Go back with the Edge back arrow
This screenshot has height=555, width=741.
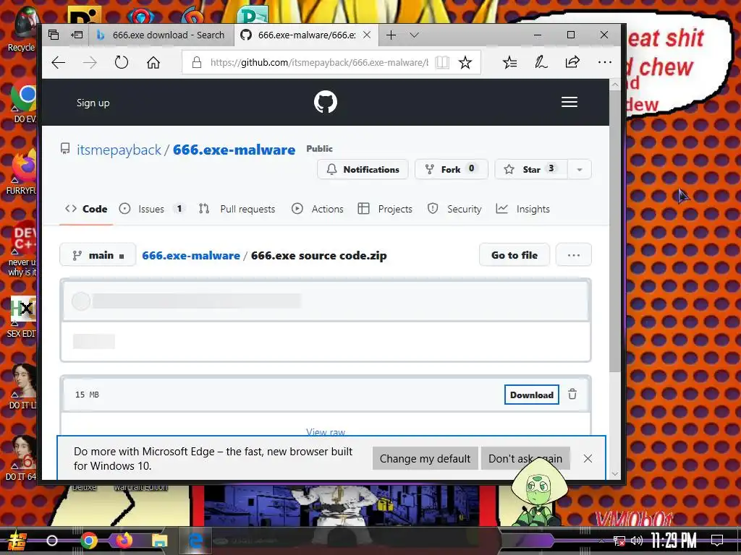coord(59,62)
